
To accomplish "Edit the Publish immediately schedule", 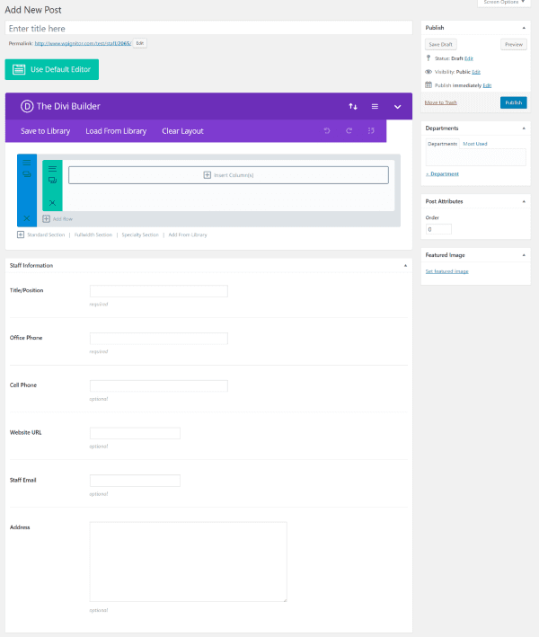I will [487, 85].
